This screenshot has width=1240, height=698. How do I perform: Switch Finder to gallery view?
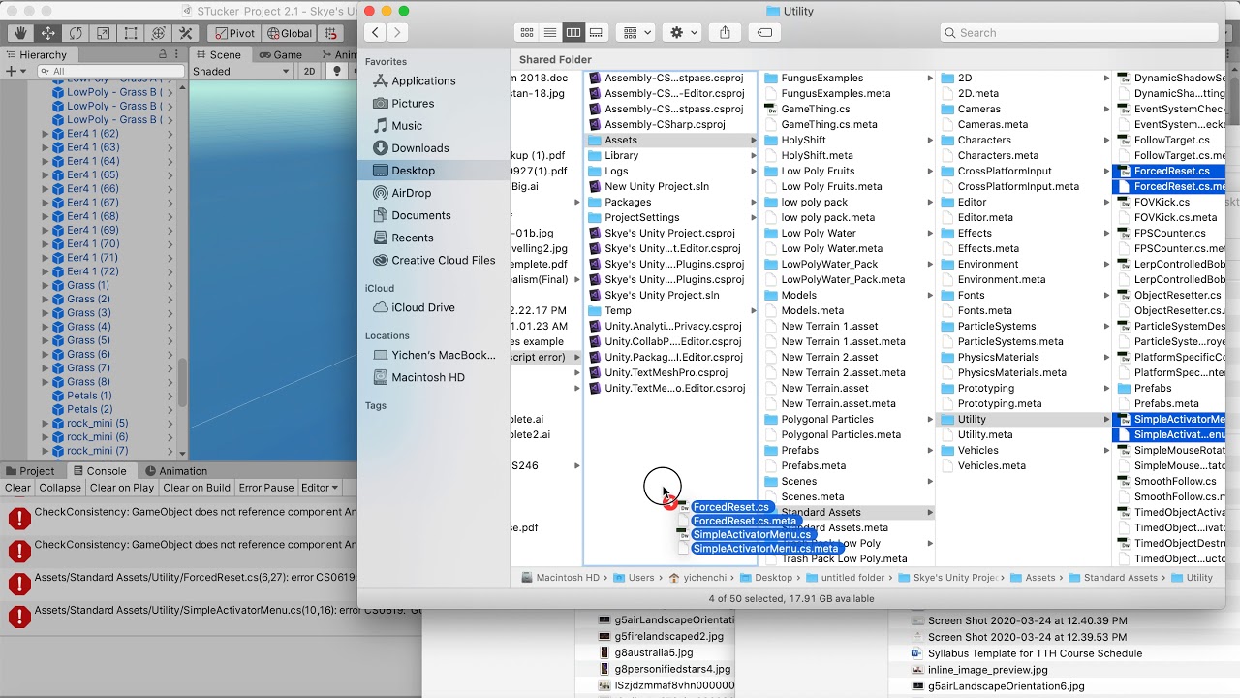point(597,32)
